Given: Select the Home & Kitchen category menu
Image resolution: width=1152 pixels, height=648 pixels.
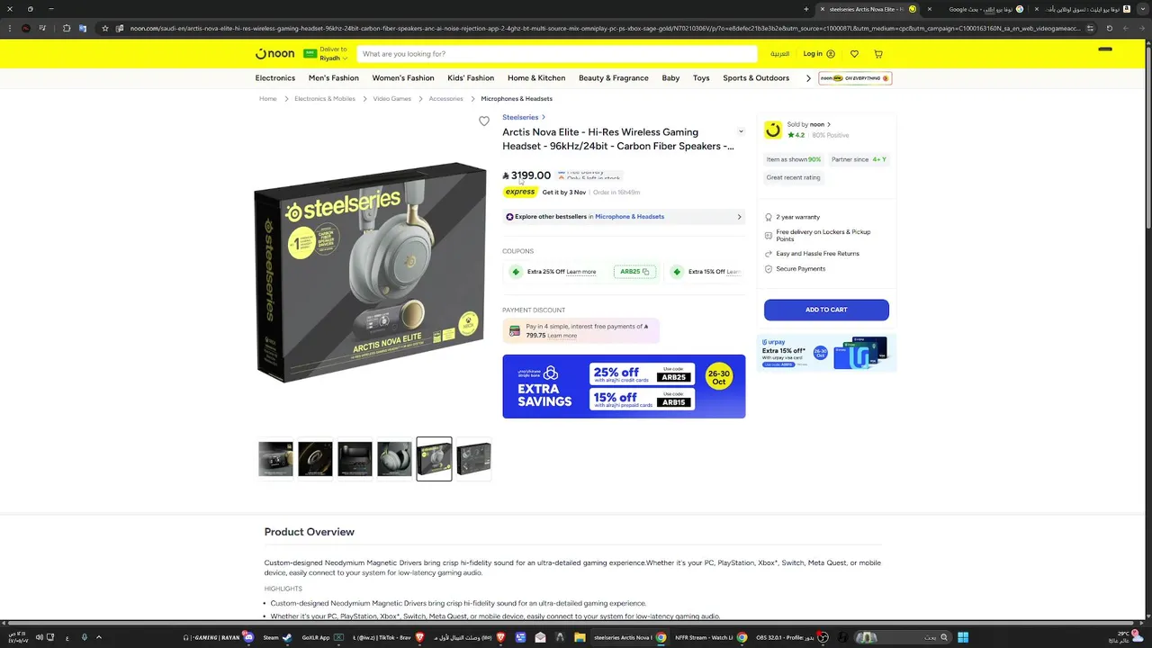Looking at the screenshot, I should pyautogui.click(x=536, y=78).
